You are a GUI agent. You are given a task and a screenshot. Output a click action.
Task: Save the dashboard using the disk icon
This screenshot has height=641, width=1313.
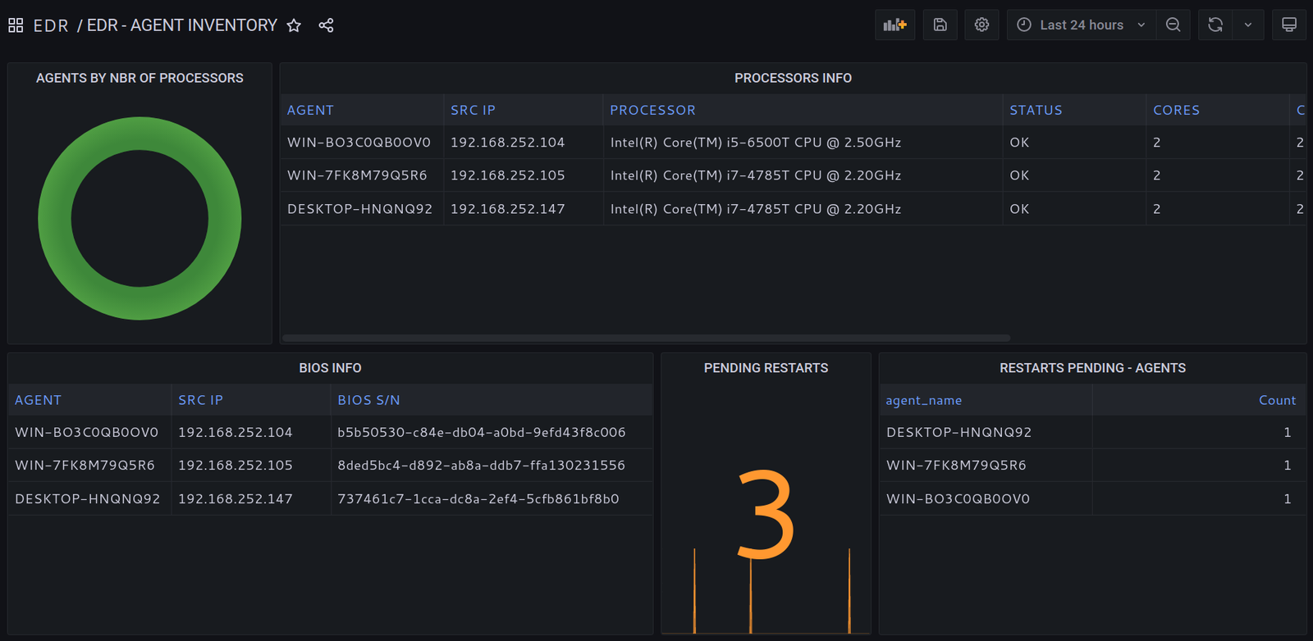click(x=940, y=25)
